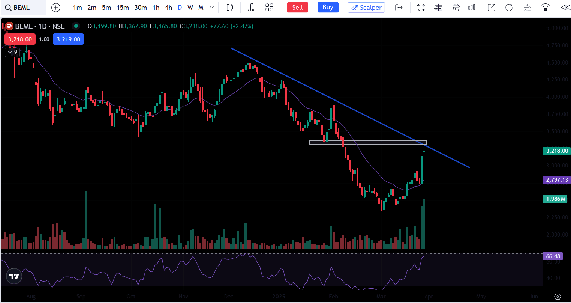571x303 pixels.
Task: Click the H3,367.90 high value
Action: click(133, 26)
